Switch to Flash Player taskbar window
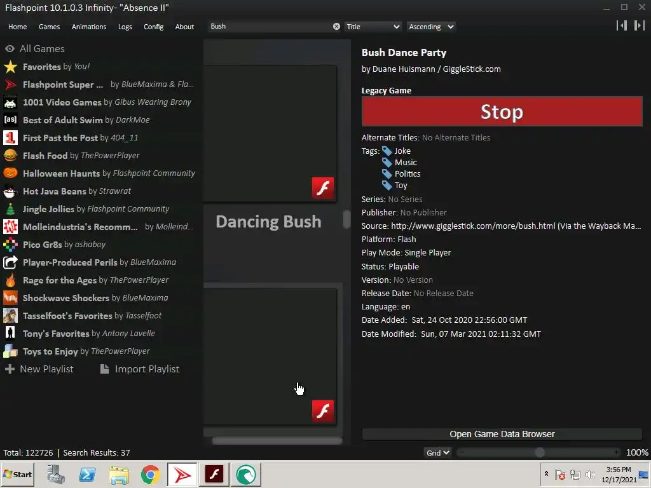This screenshot has height=488, width=651. (214, 474)
